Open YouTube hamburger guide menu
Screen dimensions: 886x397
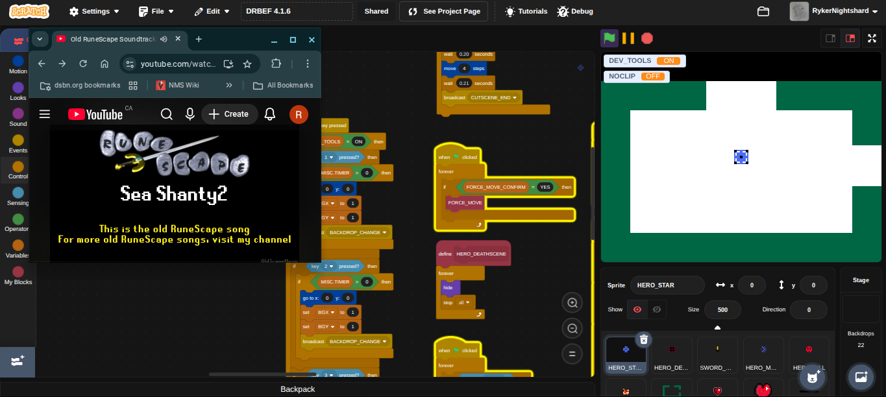point(45,114)
